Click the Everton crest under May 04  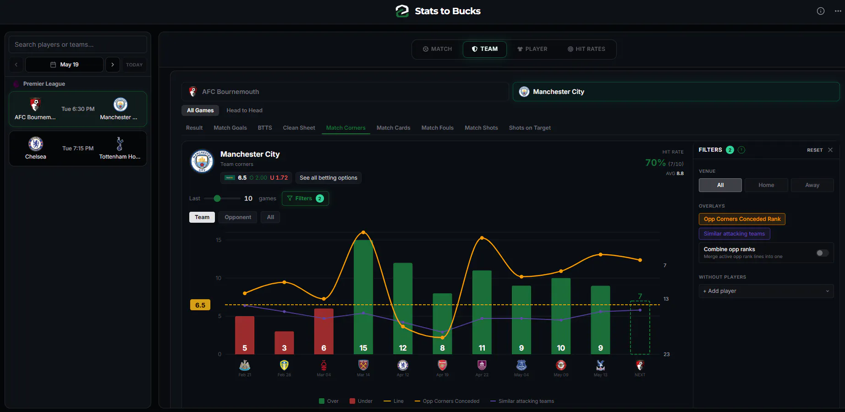[x=521, y=365]
